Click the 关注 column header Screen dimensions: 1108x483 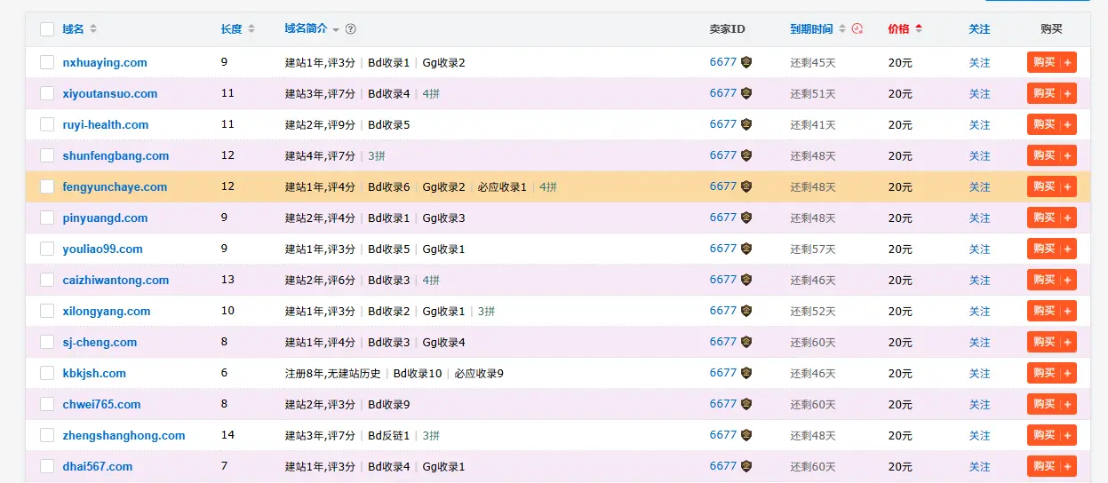pos(979,29)
